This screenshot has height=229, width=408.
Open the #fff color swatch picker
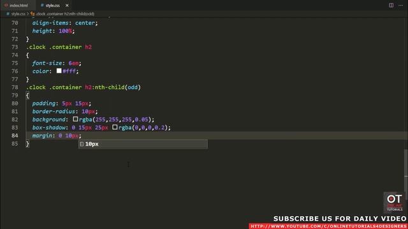coord(59,71)
